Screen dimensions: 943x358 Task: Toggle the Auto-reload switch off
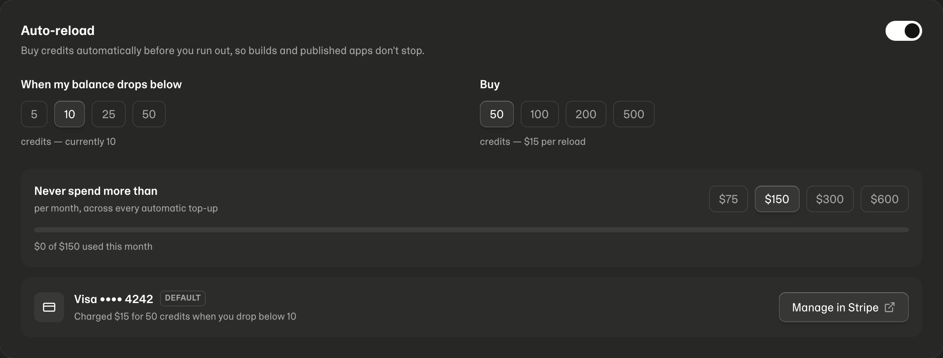click(903, 31)
